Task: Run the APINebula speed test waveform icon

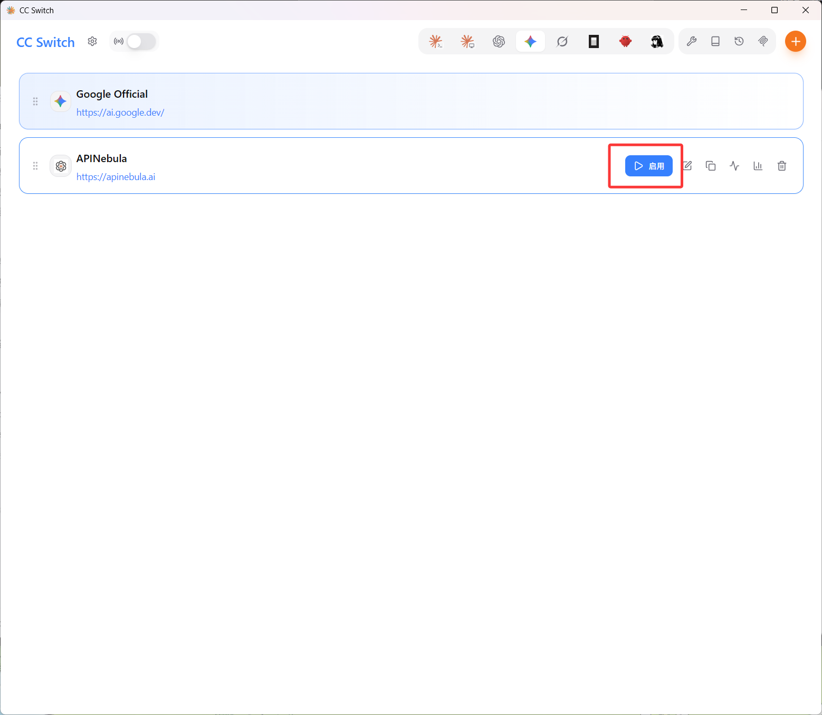Action: point(734,166)
